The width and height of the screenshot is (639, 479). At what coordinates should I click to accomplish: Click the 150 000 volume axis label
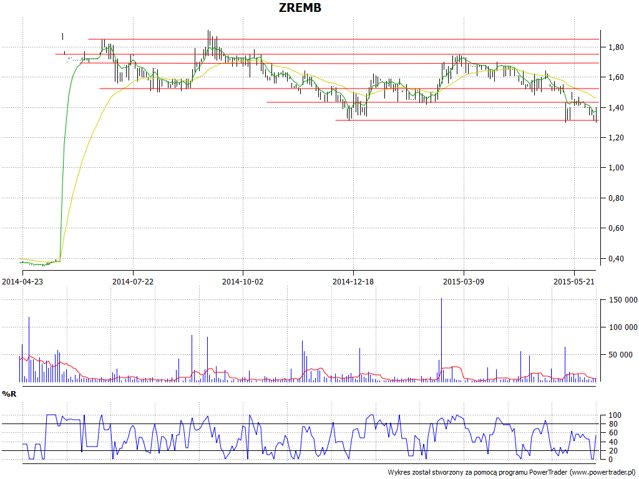point(623,300)
